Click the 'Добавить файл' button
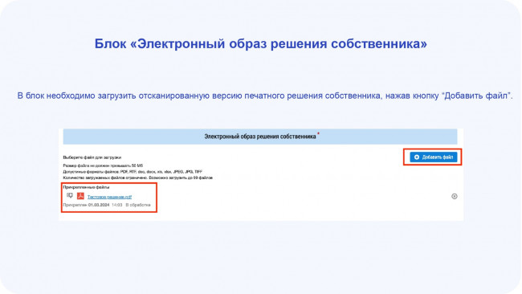This screenshot has height=294, width=522. 433,157
